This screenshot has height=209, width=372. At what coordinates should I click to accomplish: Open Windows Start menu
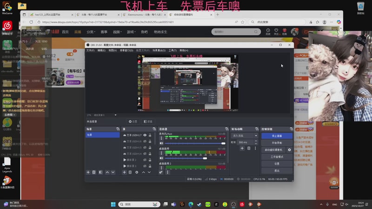113,204
